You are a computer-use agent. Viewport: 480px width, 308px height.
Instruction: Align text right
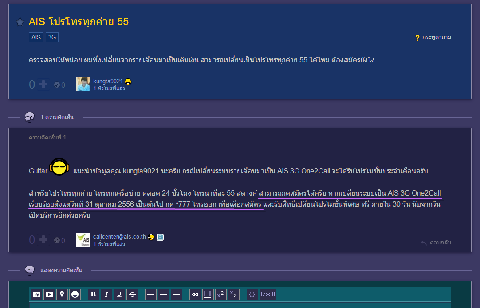176,294
